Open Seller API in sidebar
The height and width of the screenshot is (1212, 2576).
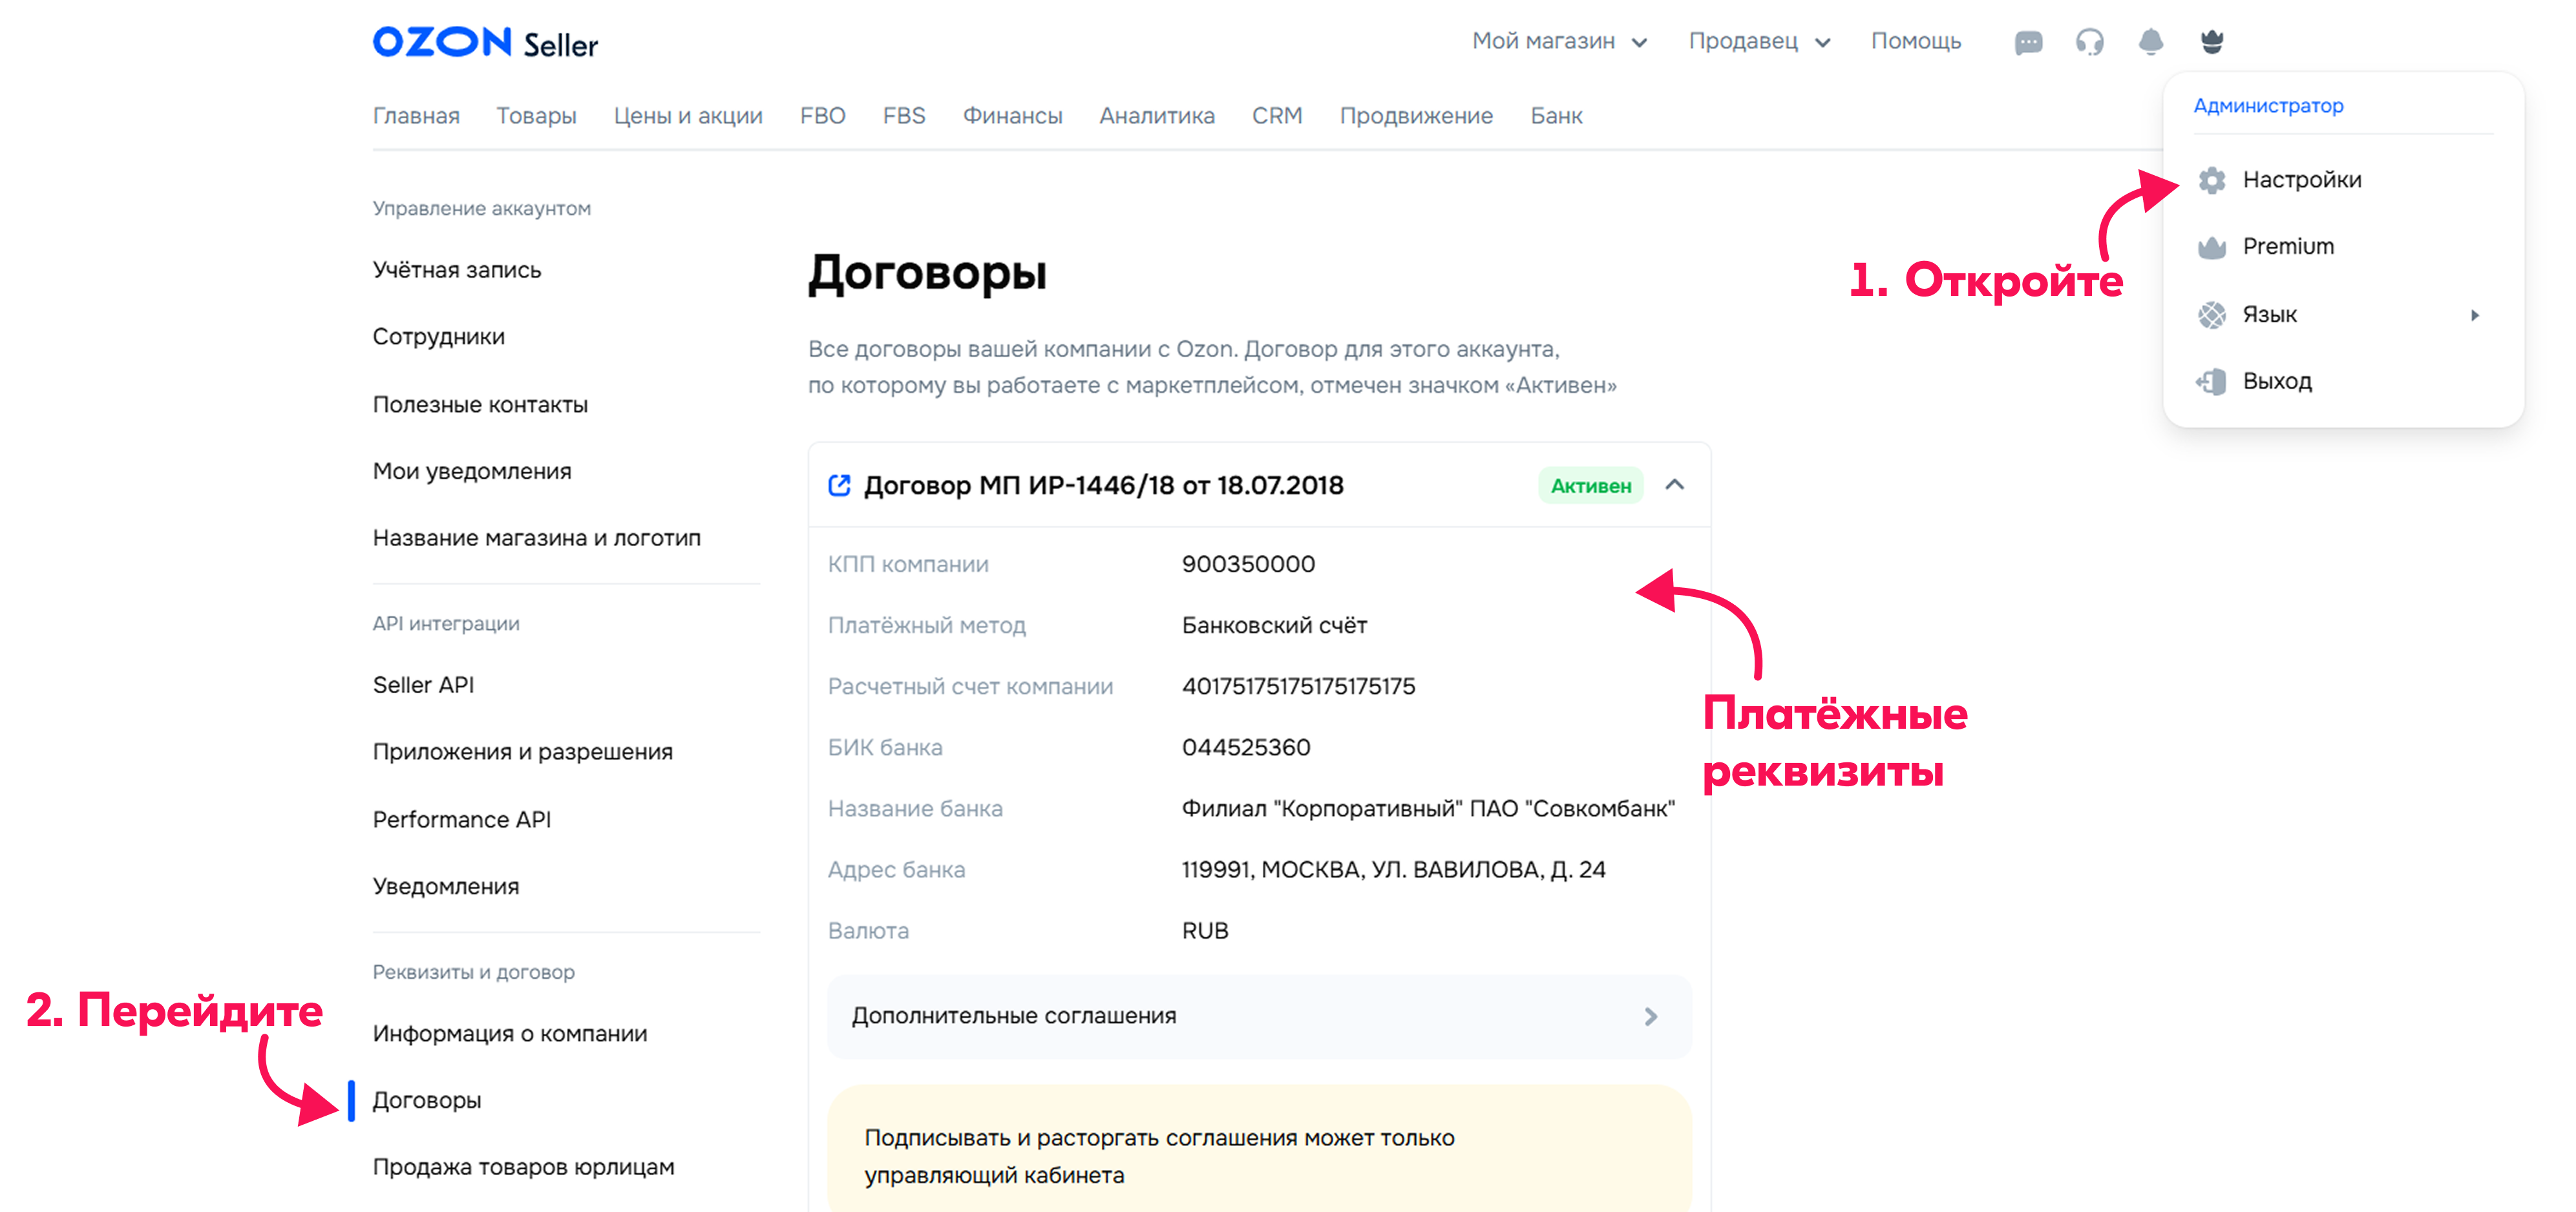click(423, 685)
